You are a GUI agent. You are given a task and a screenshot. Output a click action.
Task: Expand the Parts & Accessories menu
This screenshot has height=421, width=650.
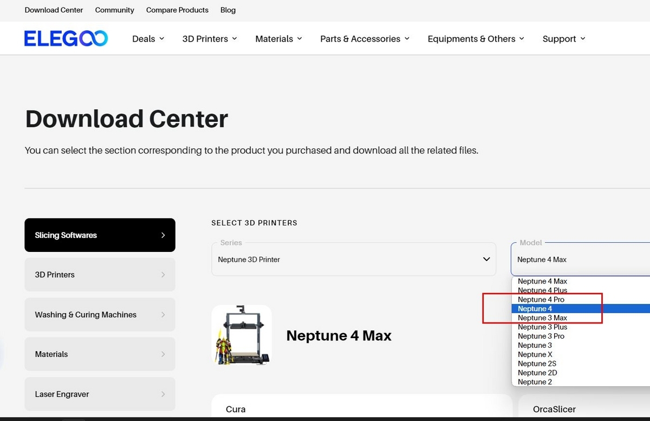(x=365, y=39)
